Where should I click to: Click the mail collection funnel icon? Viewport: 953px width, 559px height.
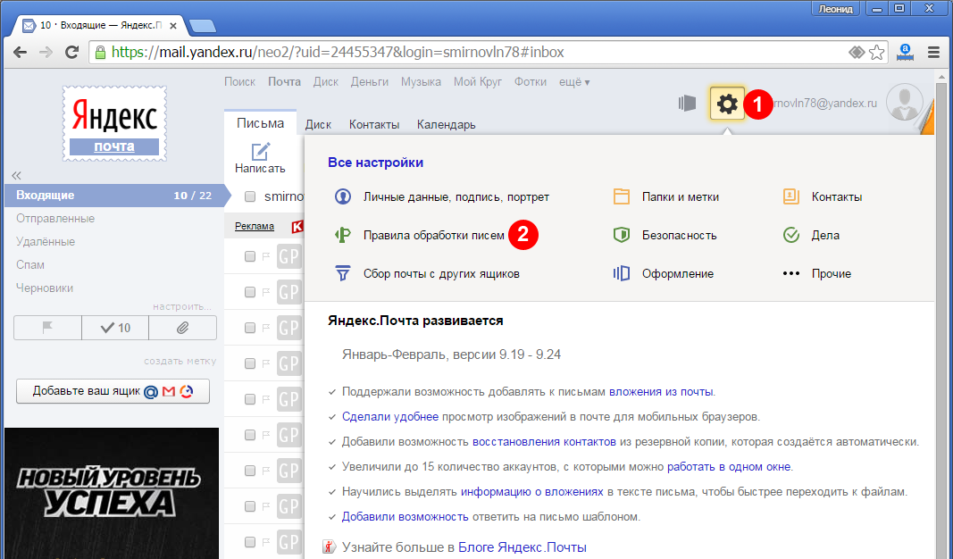[x=343, y=273]
